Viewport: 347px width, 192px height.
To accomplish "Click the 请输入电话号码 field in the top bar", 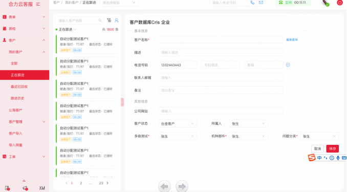I will click(x=229, y=3).
